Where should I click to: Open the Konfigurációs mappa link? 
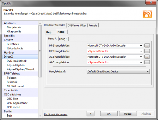click(56, 114)
